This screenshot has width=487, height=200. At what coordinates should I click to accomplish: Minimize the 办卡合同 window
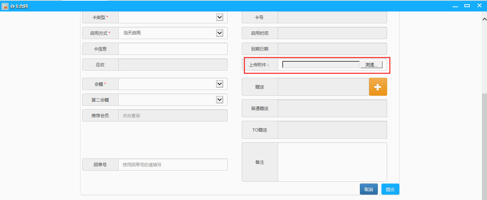coord(455,6)
